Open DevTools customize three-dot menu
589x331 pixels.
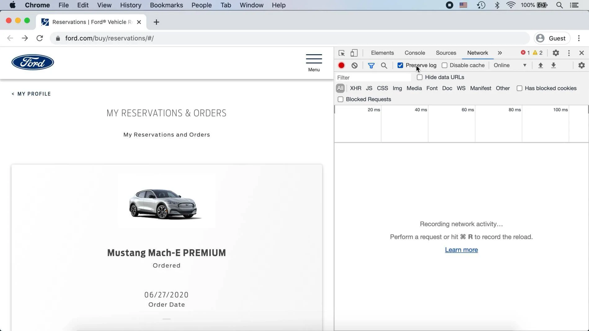tap(569, 53)
